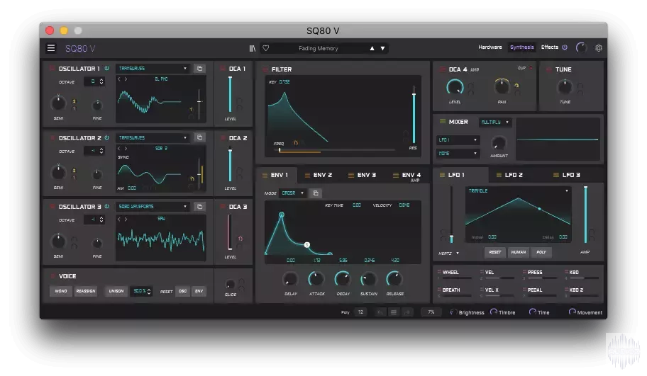Image resolution: width=647 pixels, height=376 pixels.
Task: Click the voice reset ENV button
Action: coord(199,291)
